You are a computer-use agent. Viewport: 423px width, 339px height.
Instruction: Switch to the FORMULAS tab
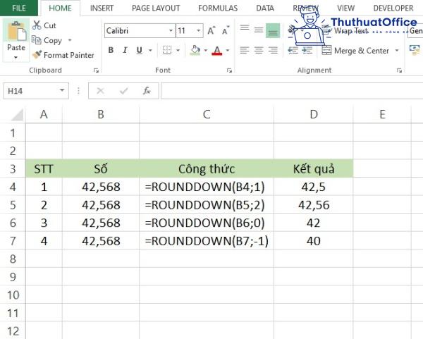pyautogui.click(x=218, y=8)
